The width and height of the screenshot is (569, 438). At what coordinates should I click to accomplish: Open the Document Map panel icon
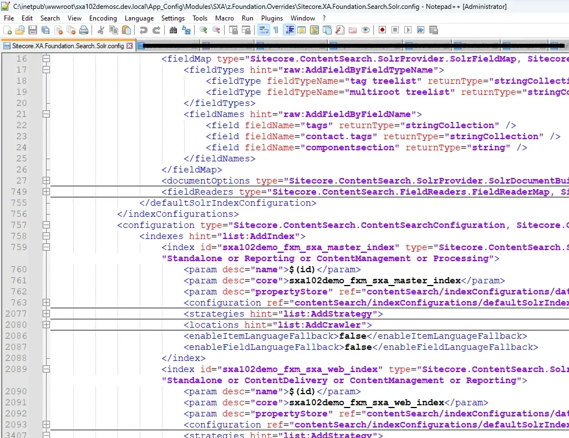(x=314, y=30)
